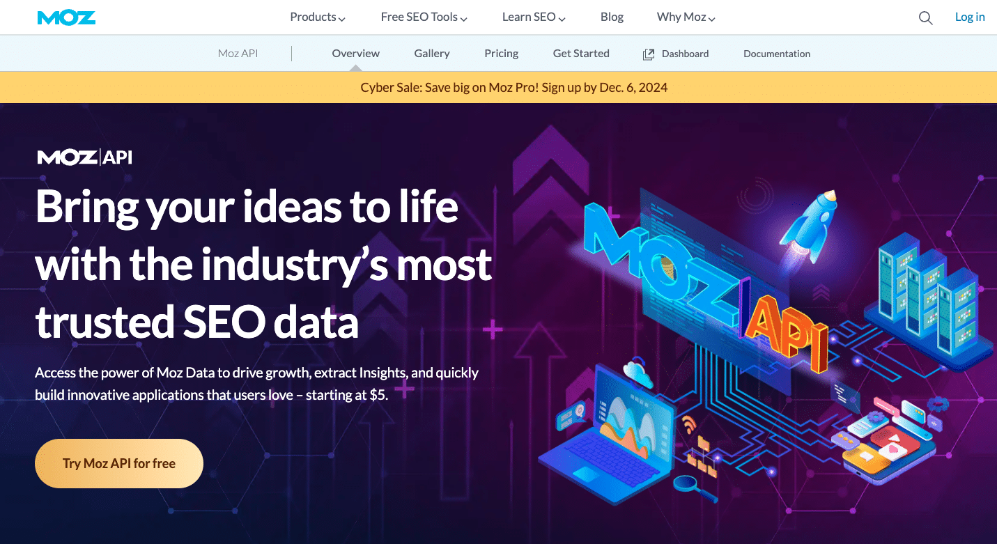Open the search magnifier icon

(925, 18)
